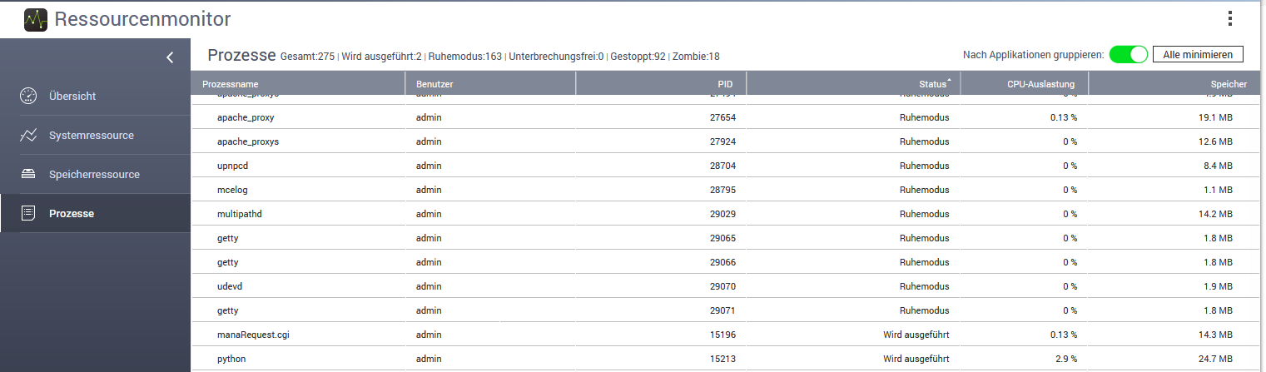Sort by the Speicher column header
Image resolution: width=1266 pixels, height=372 pixels.
(1228, 84)
